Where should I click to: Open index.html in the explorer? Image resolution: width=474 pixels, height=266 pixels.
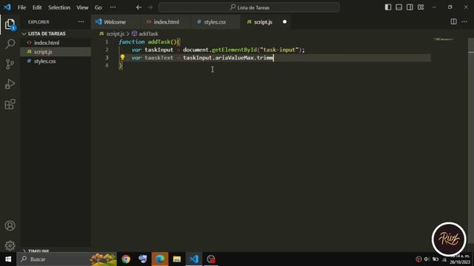[x=47, y=43]
